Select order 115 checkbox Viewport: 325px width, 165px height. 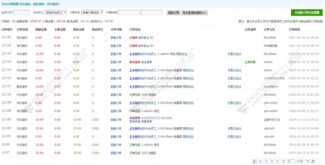tap(4, 54)
